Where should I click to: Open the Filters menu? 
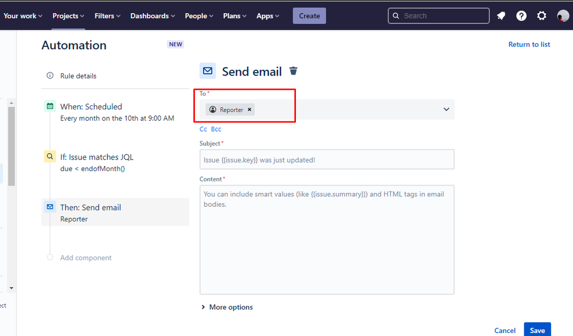pyautogui.click(x=107, y=15)
